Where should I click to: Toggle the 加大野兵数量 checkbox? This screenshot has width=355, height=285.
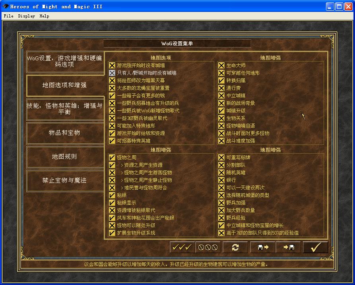click(221, 210)
